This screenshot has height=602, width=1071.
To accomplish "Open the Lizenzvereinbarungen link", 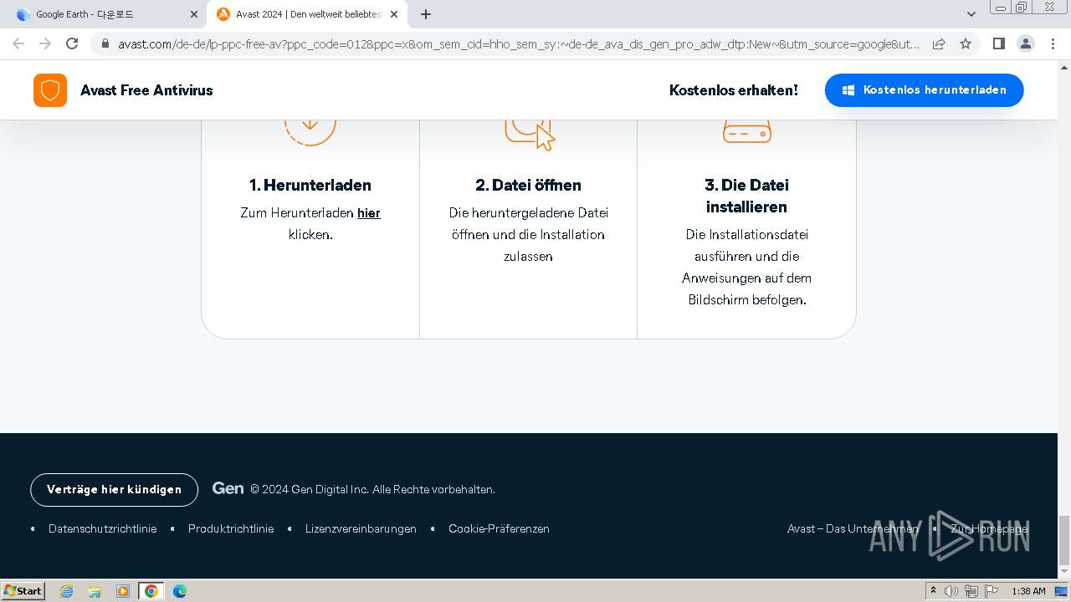I will (361, 528).
